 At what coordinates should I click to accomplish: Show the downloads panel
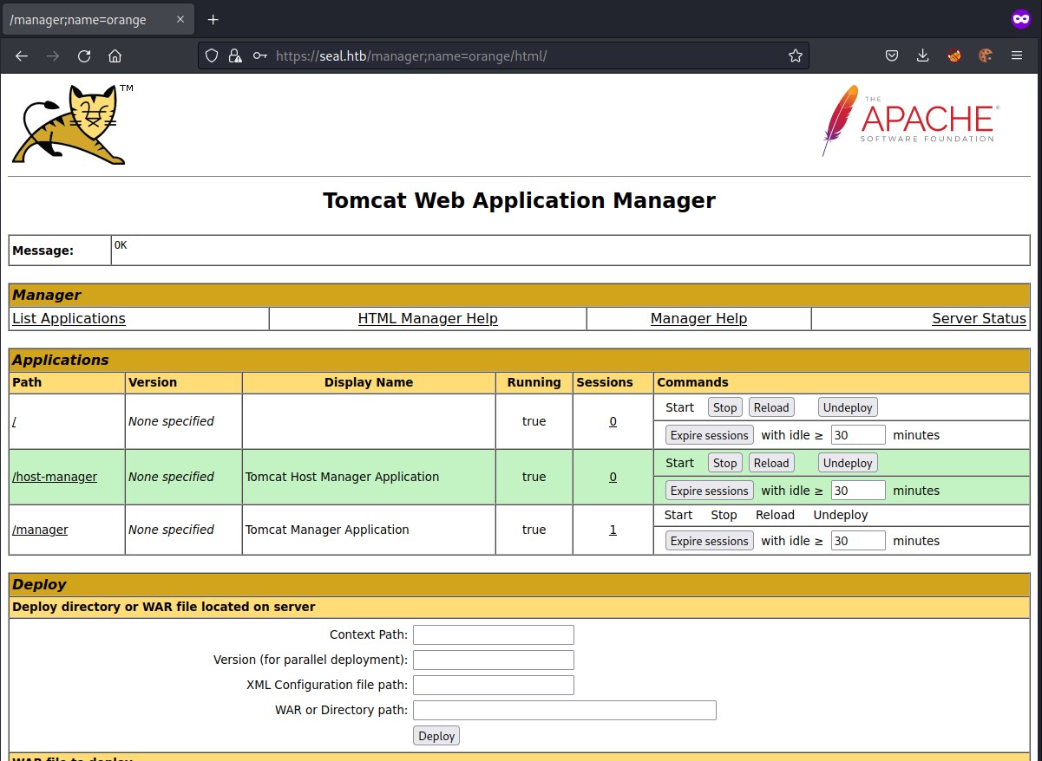922,55
